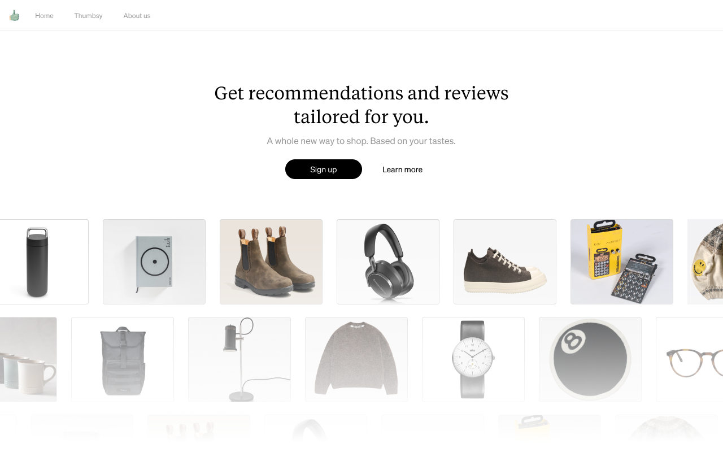
Task: Open the black headphones product card
Action: (388, 262)
